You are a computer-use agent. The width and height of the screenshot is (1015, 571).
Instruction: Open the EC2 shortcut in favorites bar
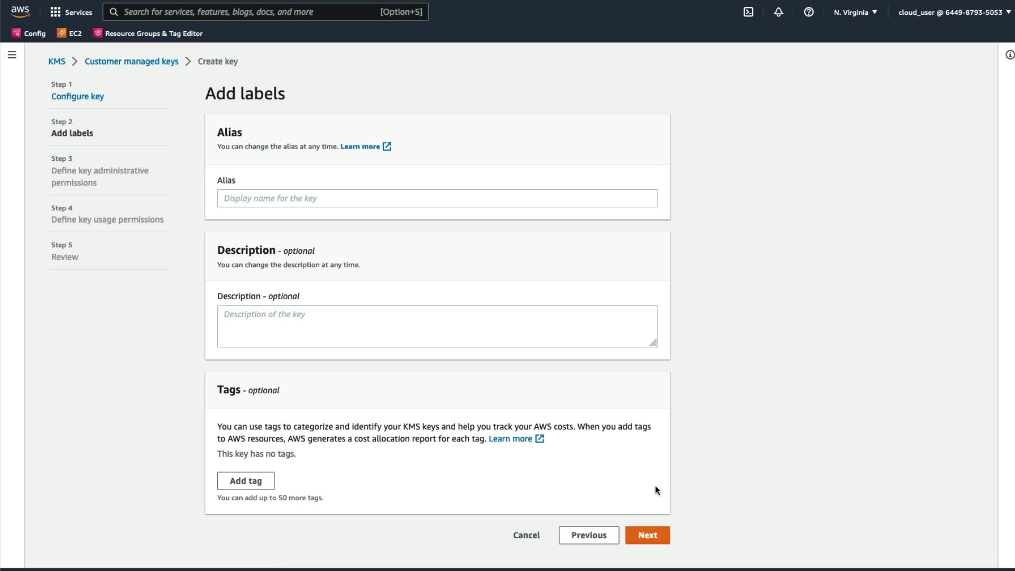70,33
